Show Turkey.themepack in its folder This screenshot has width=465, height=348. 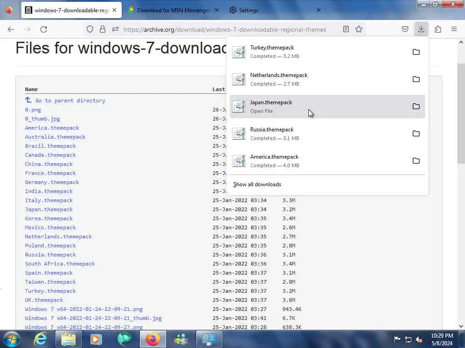coord(416,52)
